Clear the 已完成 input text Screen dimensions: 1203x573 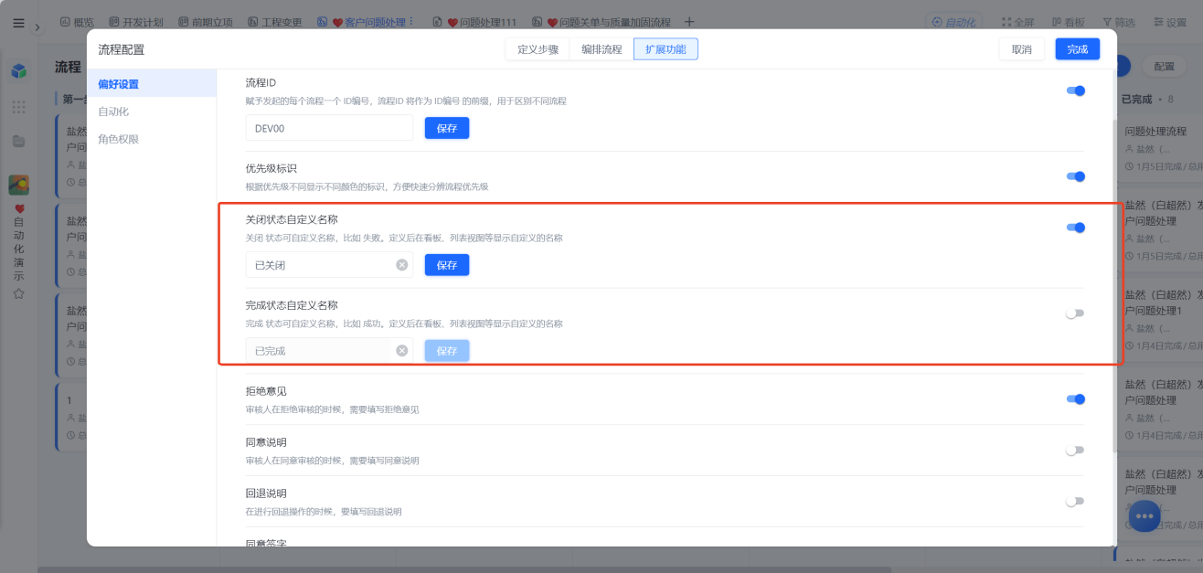401,351
